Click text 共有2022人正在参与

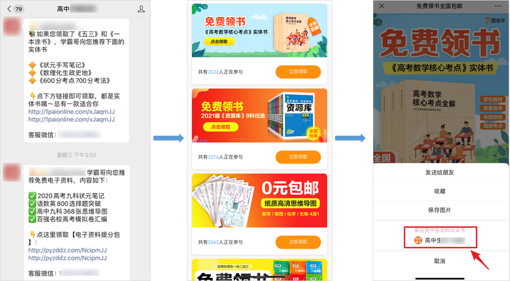click(x=220, y=72)
